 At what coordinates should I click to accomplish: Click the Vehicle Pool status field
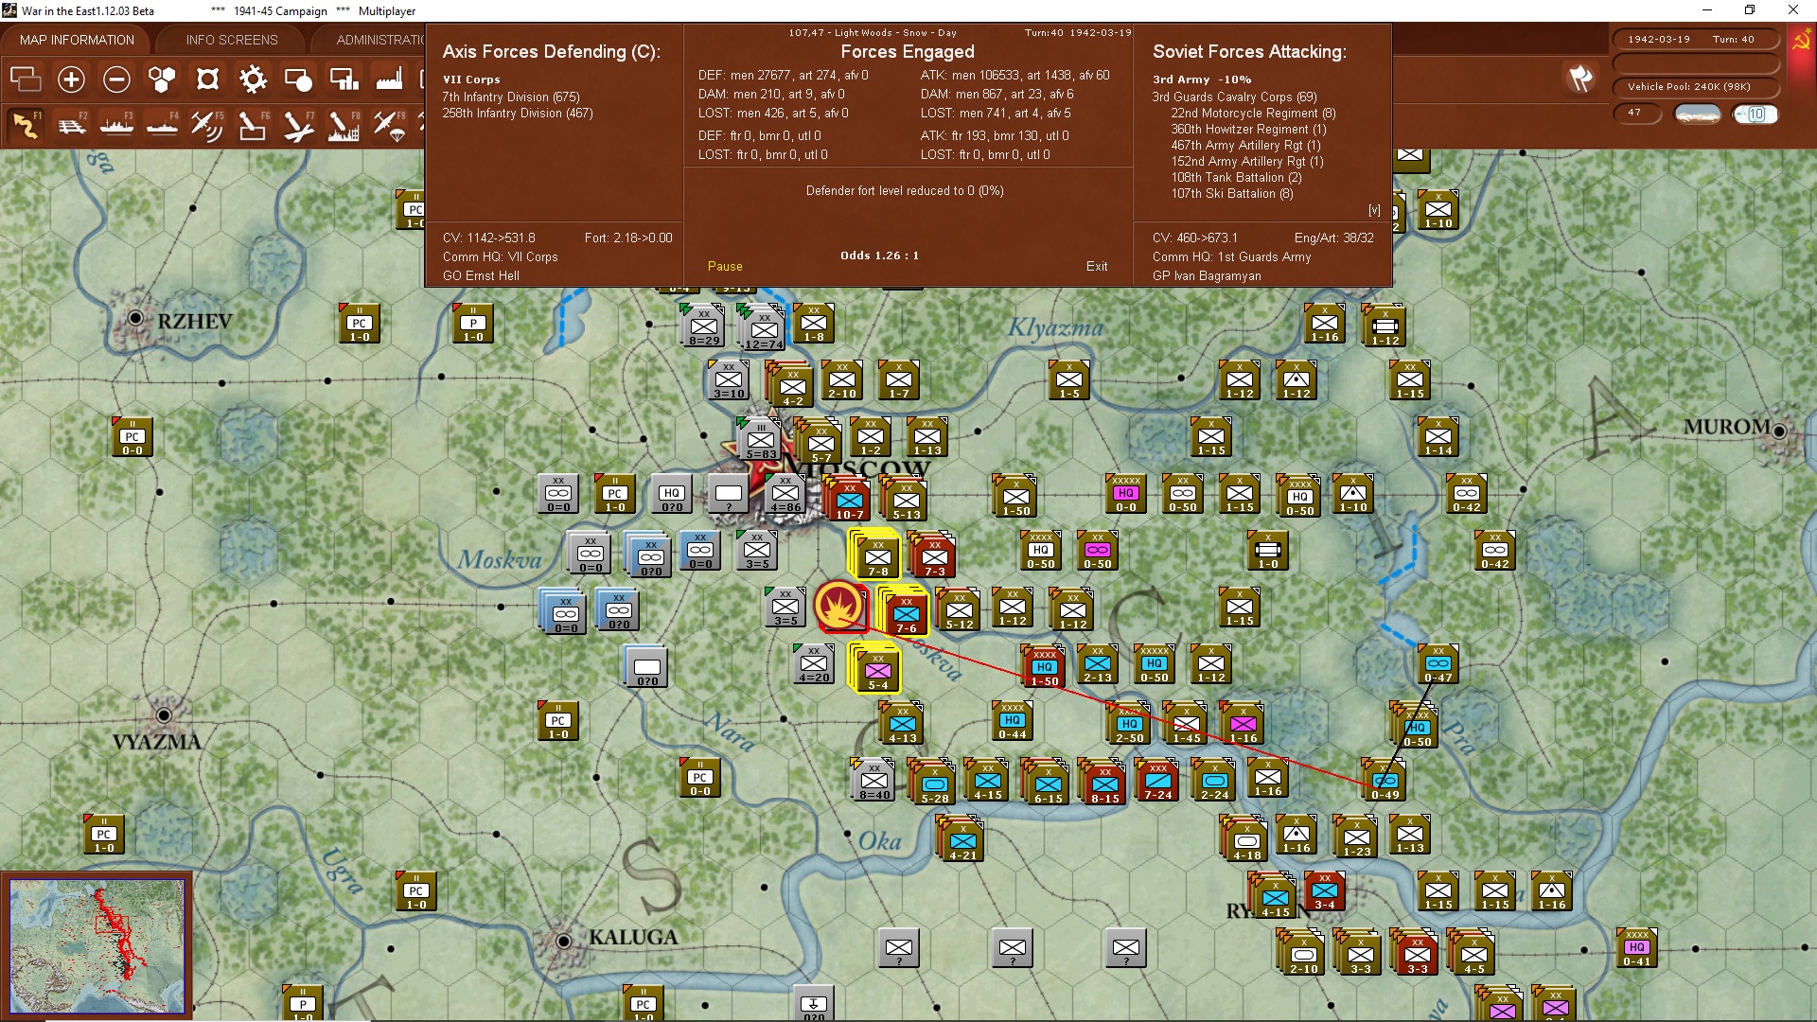point(1695,87)
